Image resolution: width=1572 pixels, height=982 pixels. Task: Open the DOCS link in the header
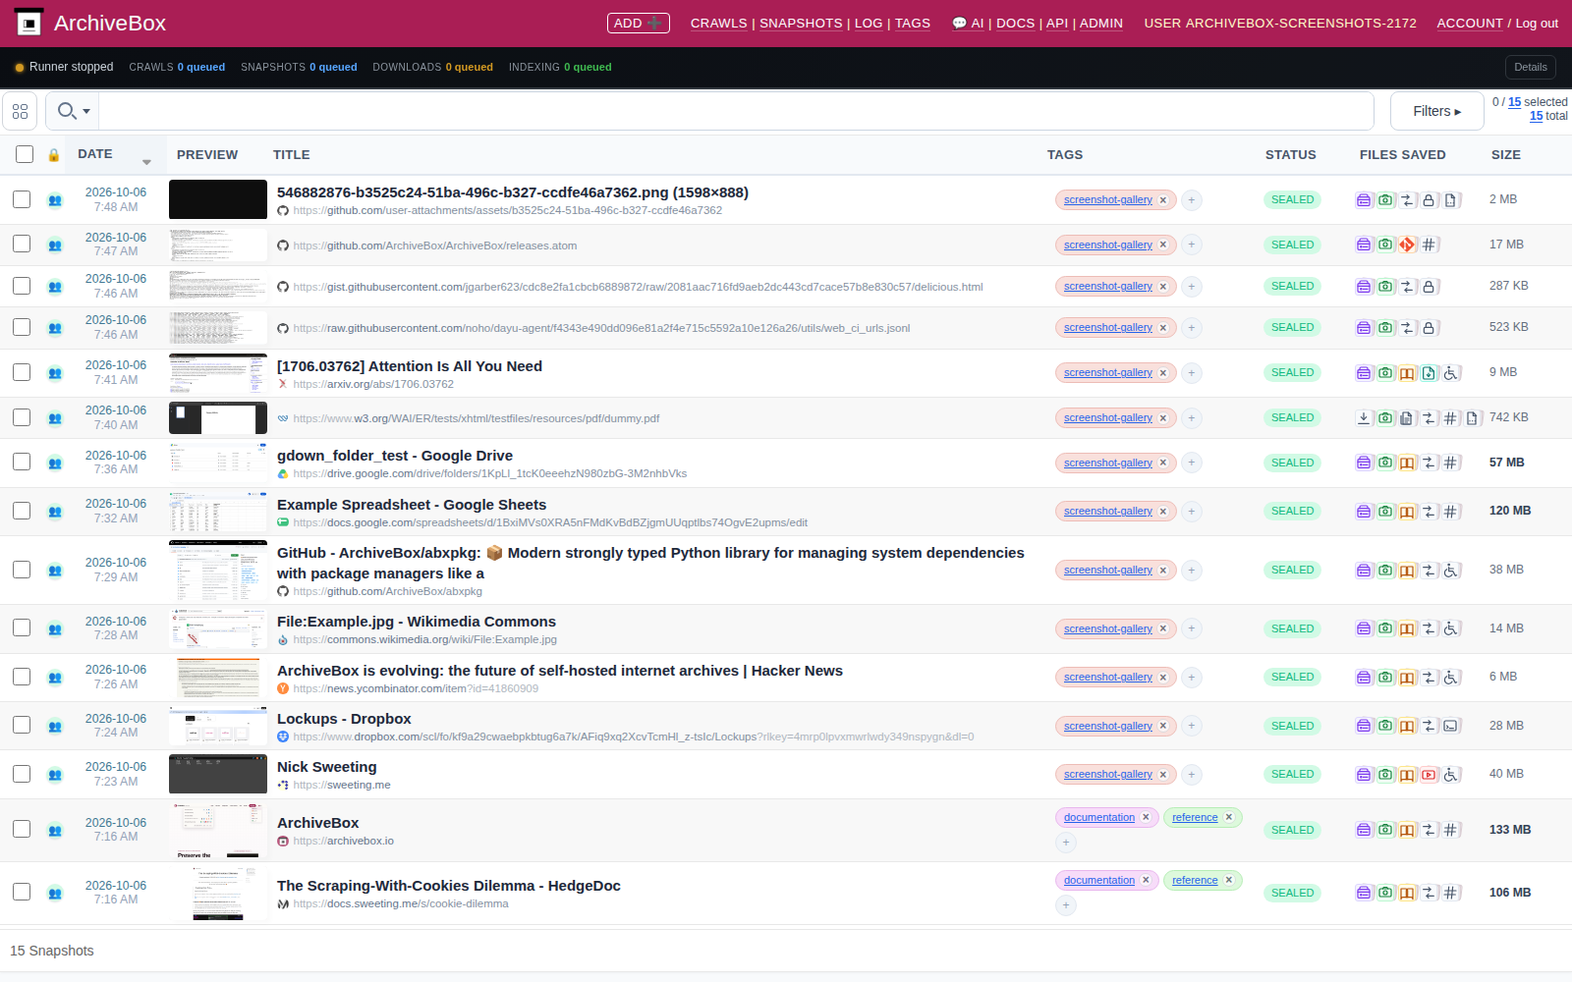pos(1015,23)
